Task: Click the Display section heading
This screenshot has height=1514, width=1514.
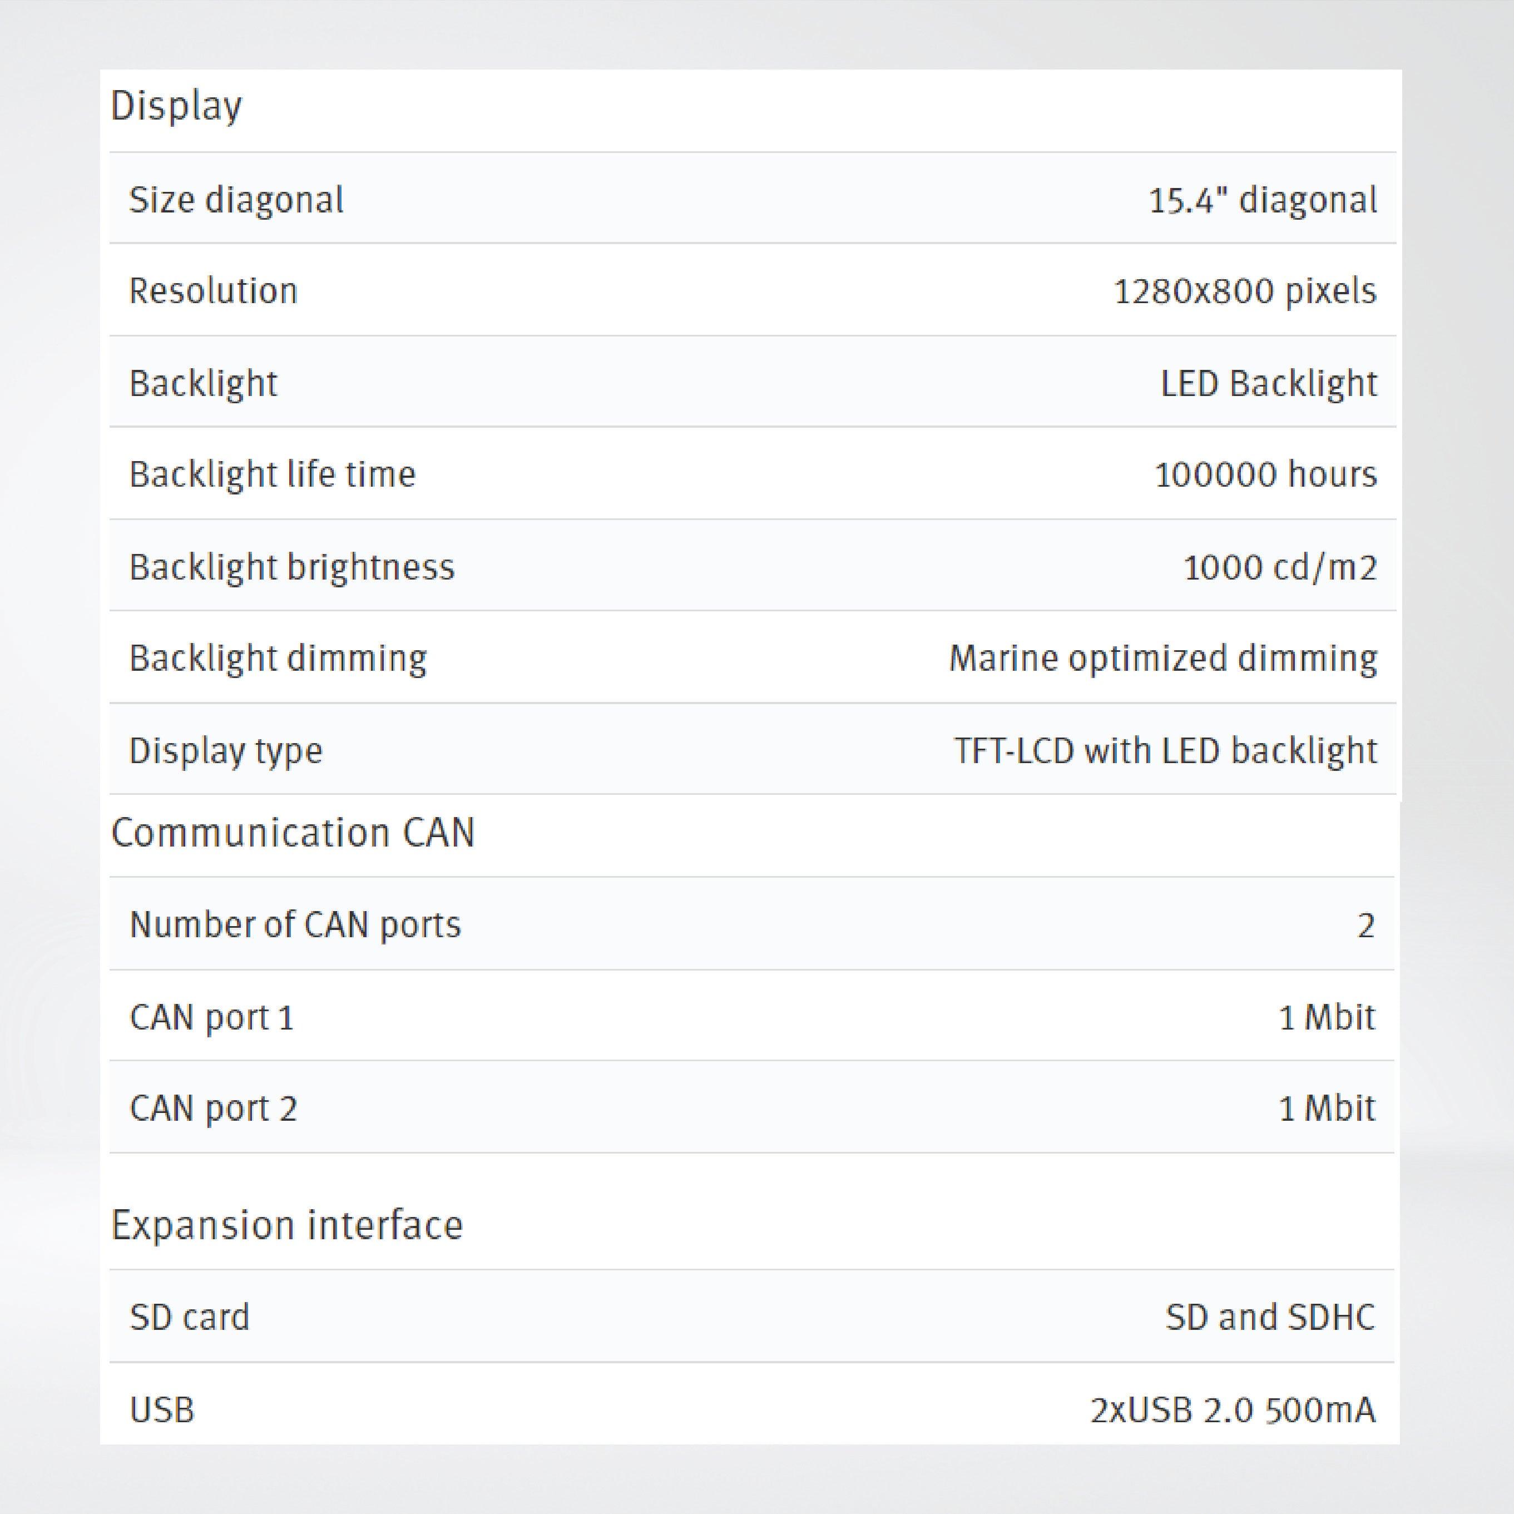Action: [x=176, y=106]
